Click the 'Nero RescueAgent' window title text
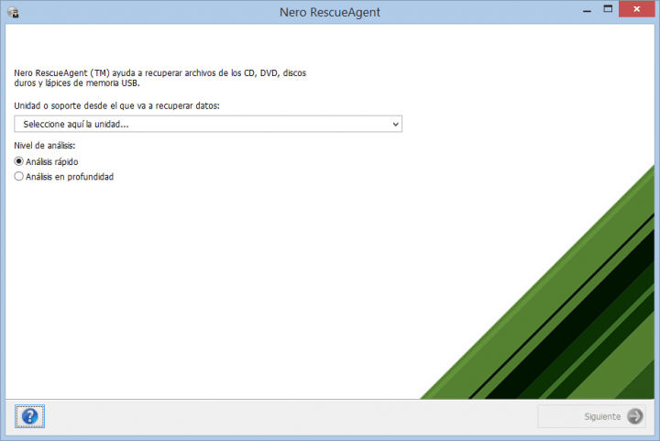 point(330,12)
